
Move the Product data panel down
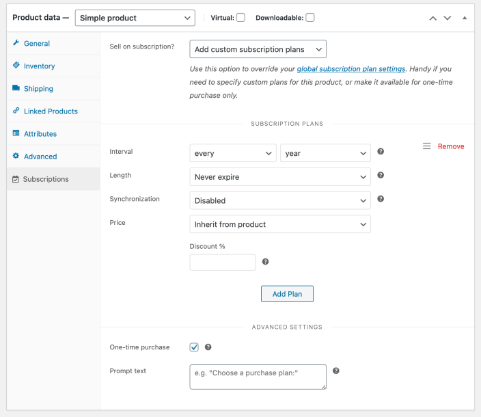448,18
